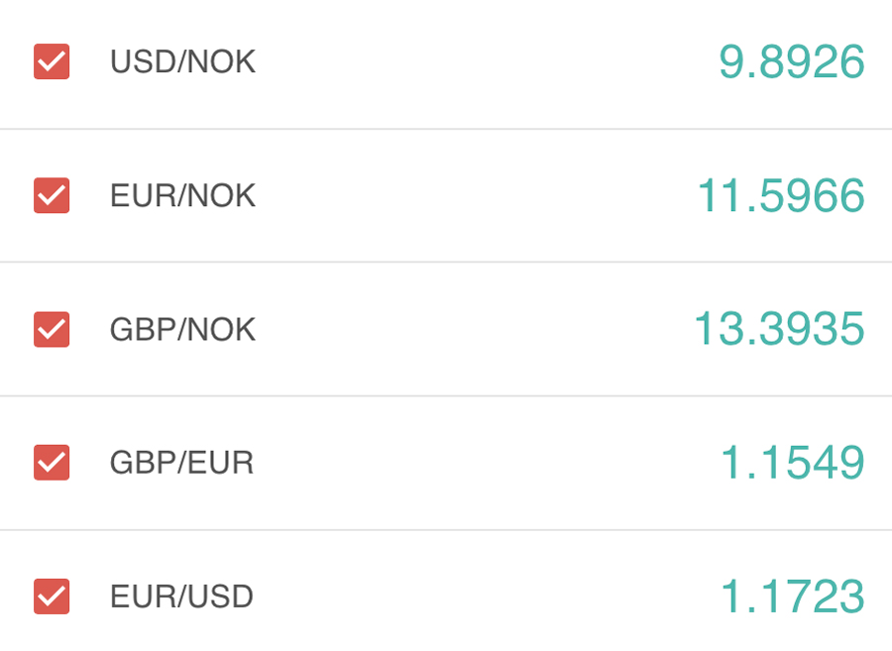This screenshot has width=892, height=651.
Task: Select the EUR/NOK pair label
Action: [x=182, y=196]
